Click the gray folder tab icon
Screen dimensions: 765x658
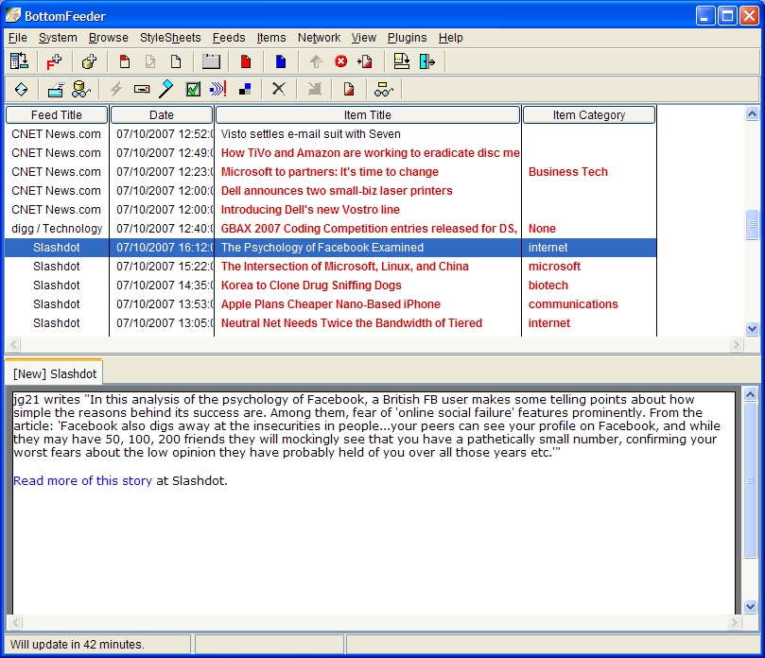coord(211,62)
